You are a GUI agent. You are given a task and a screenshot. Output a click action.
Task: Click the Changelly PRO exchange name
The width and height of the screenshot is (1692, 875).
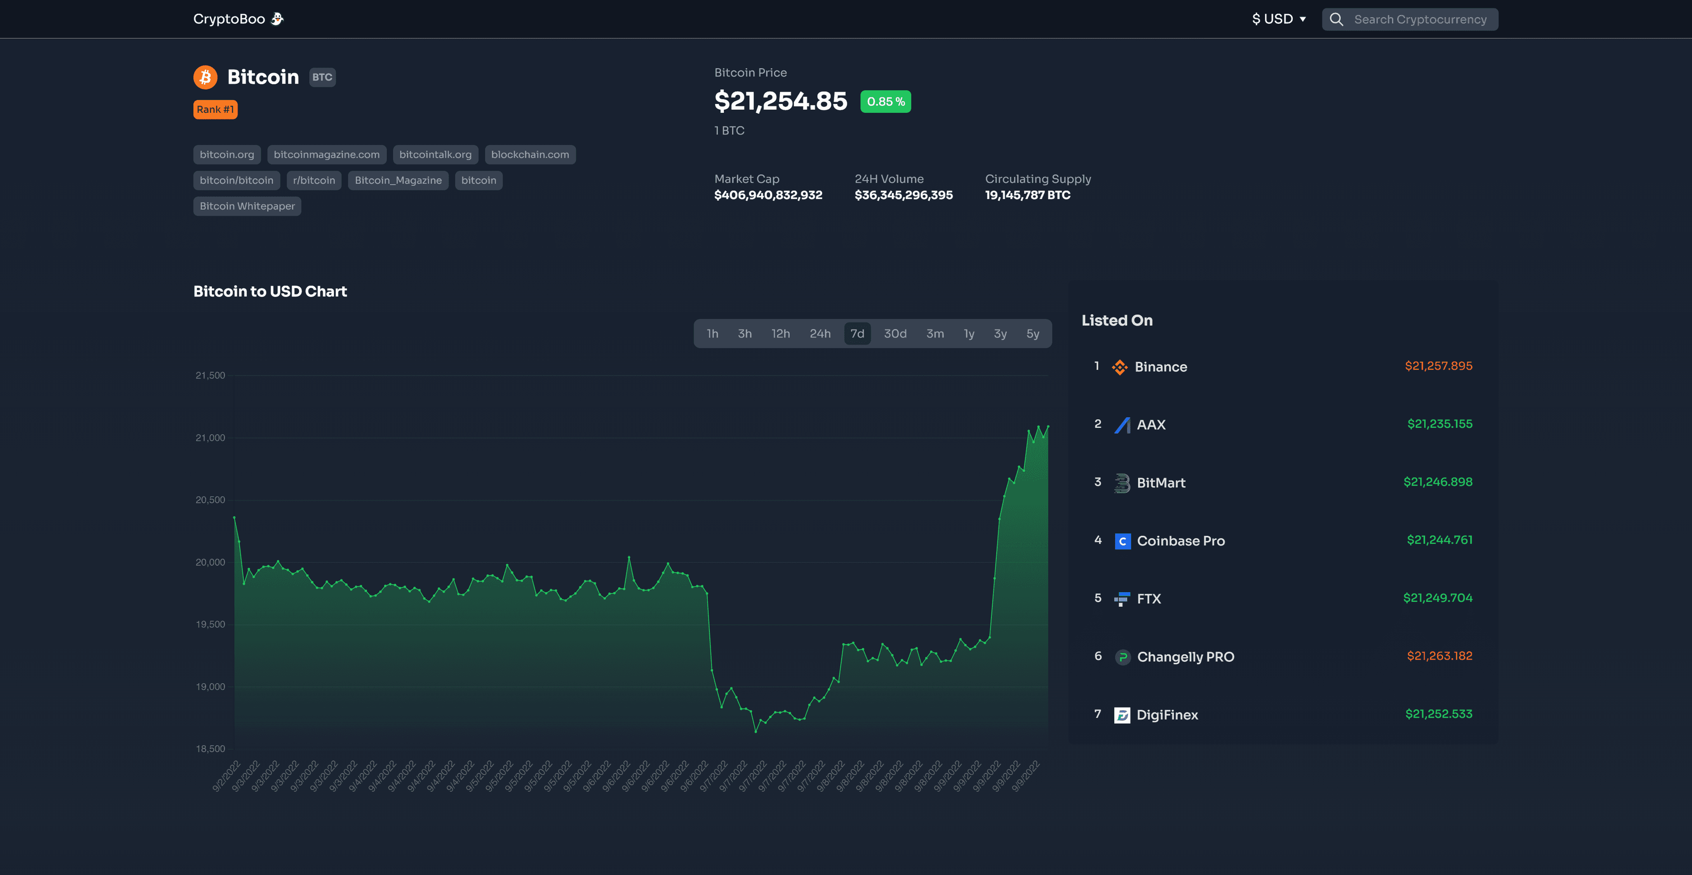click(1185, 657)
